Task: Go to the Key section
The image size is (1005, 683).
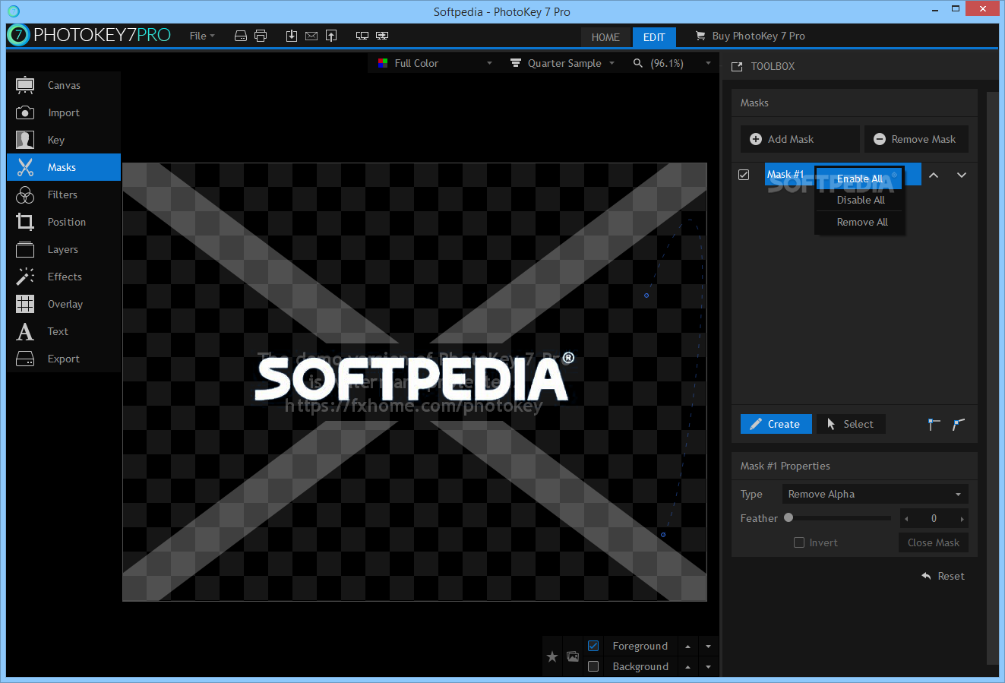Action: [64, 140]
